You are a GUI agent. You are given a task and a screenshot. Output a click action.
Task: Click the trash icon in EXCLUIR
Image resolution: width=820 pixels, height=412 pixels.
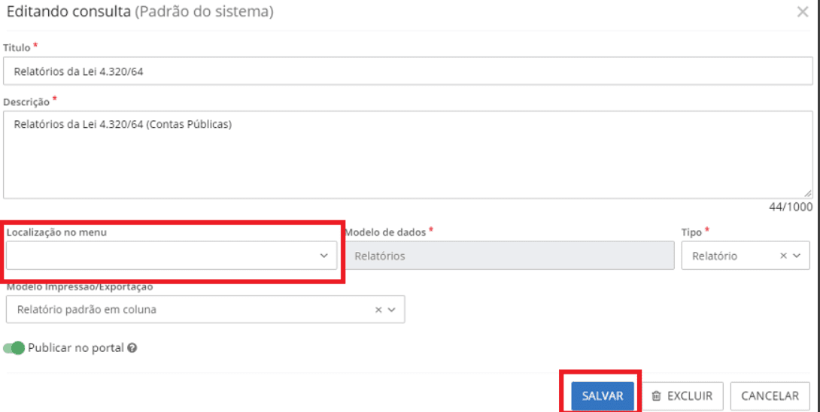point(656,396)
